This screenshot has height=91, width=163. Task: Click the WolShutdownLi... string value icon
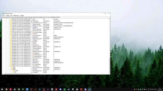coord(34,71)
